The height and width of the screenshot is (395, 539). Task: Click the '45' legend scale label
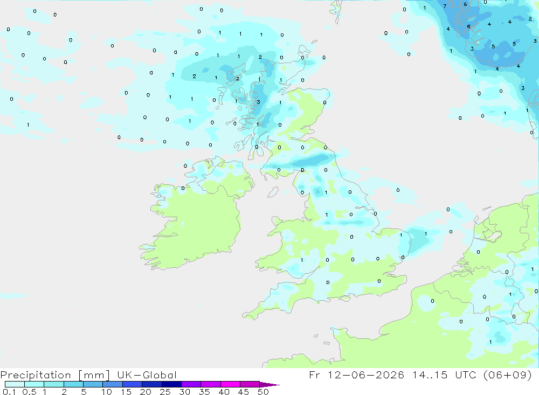pyautogui.click(x=244, y=392)
